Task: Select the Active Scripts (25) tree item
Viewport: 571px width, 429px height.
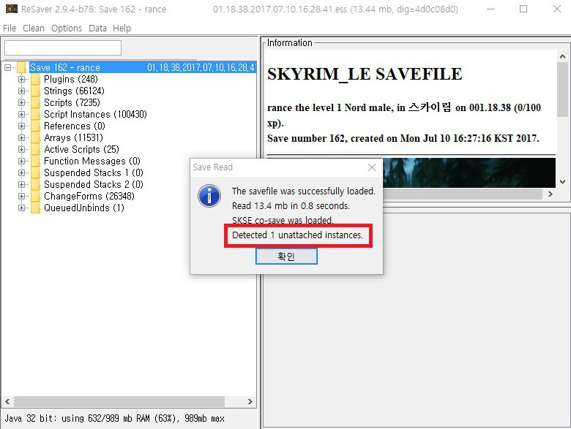Action: [81, 149]
